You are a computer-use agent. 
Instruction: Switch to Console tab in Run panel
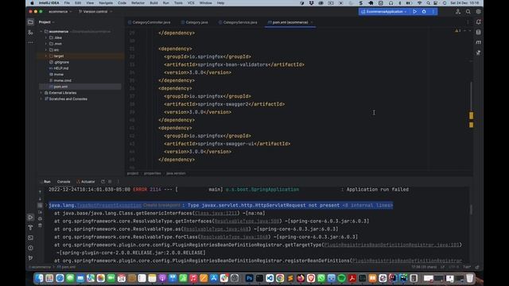coord(64,182)
